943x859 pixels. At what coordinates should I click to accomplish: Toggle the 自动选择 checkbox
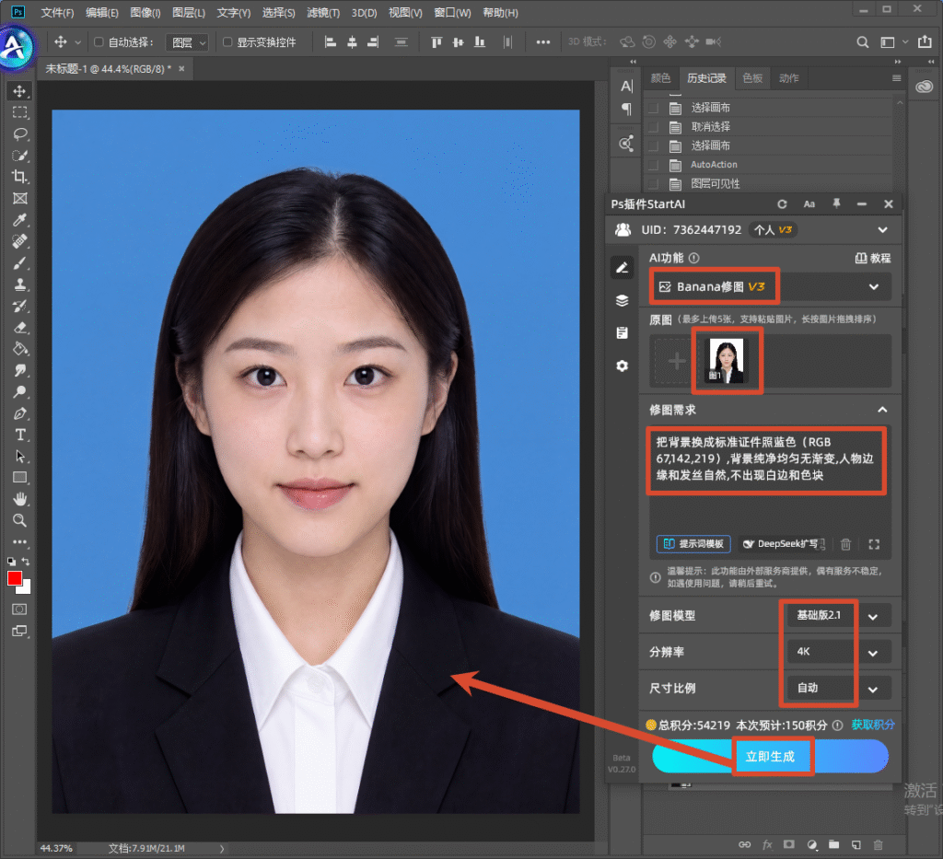click(x=99, y=42)
